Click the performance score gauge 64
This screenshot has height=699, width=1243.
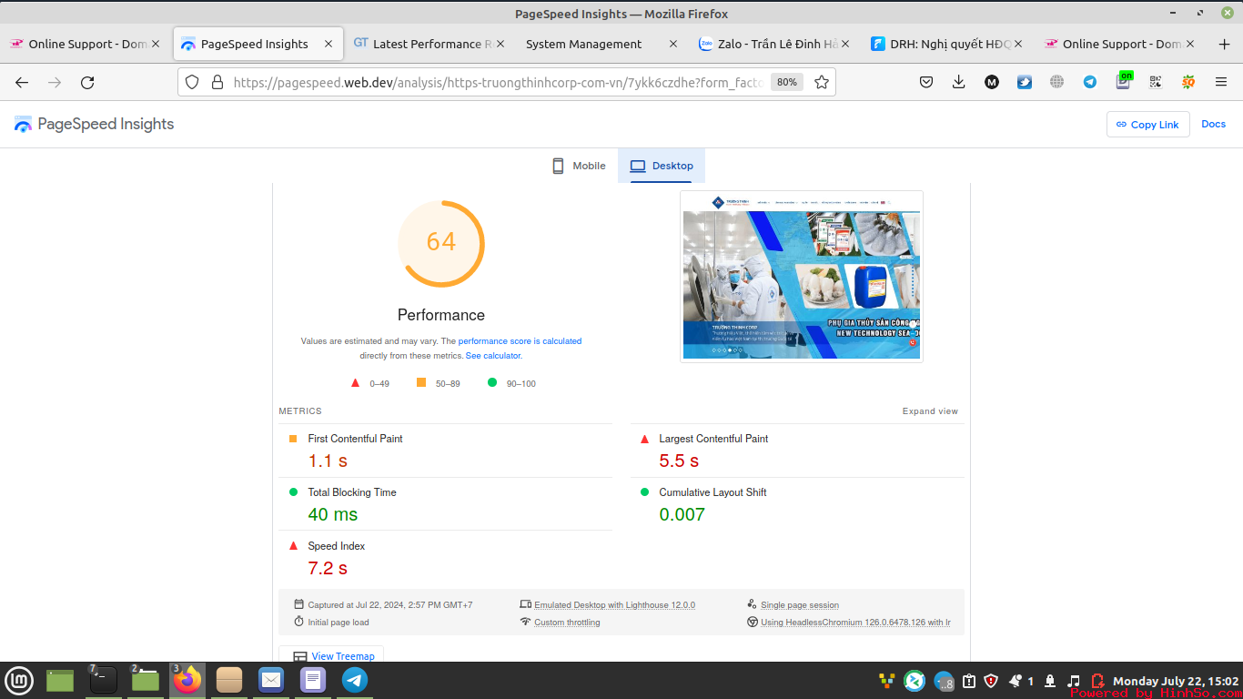tap(441, 243)
